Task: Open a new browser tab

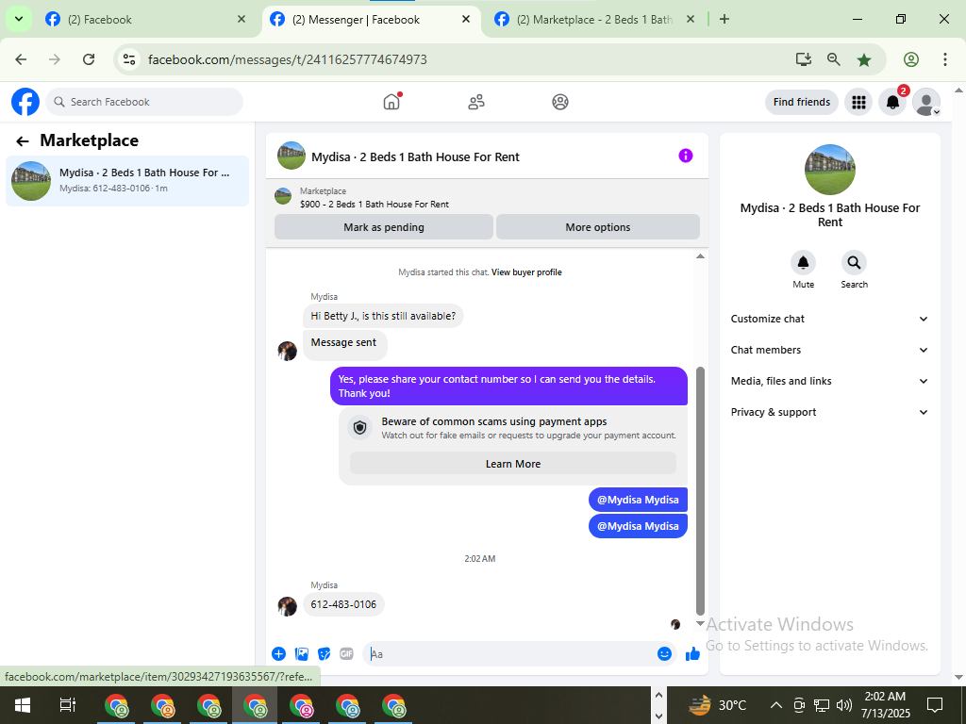Action: (x=724, y=19)
